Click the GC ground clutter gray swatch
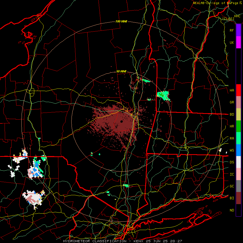The image size is (243, 243). (238, 186)
